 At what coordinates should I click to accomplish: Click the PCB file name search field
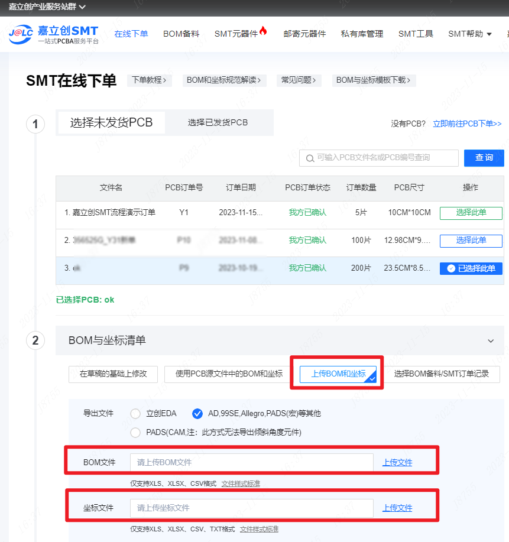[384, 158]
